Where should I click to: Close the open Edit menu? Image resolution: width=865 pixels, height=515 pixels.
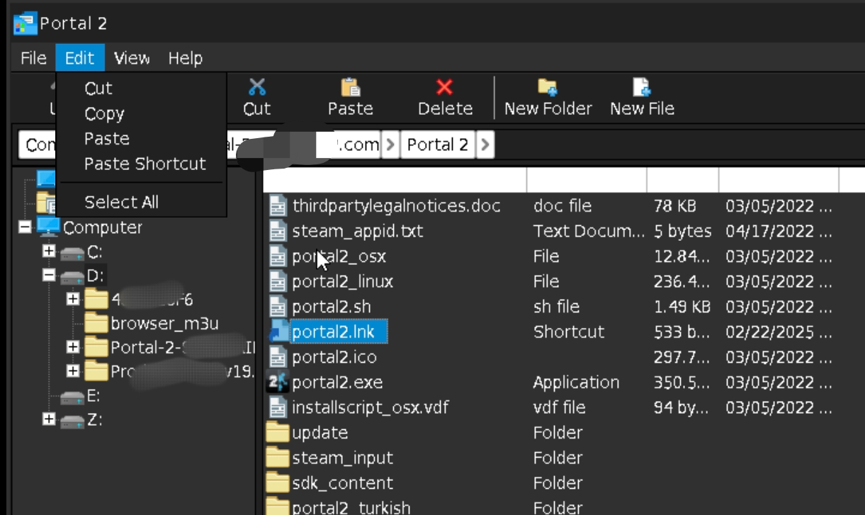tap(79, 58)
